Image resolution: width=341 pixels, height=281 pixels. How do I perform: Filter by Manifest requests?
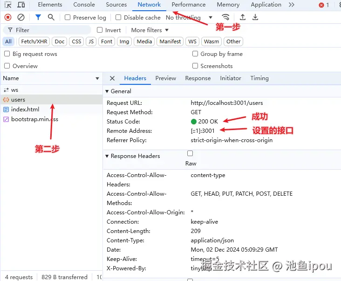point(170,41)
